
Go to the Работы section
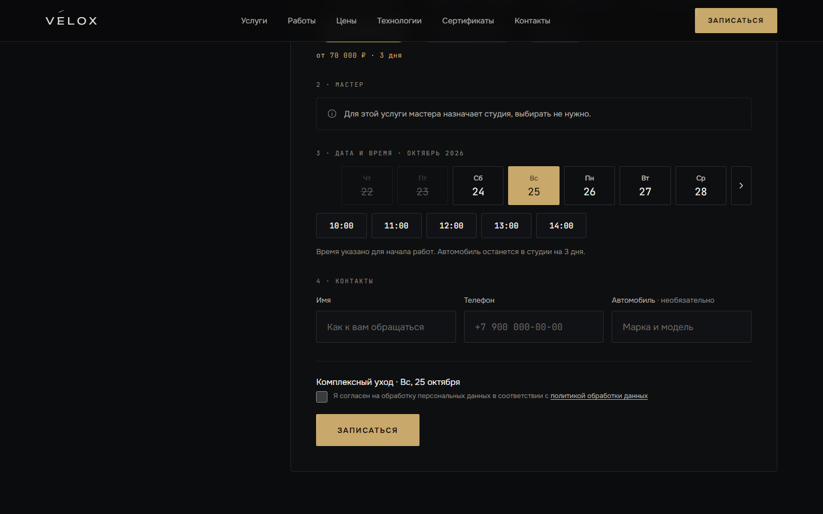pyautogui.click(x=302, y=21)
